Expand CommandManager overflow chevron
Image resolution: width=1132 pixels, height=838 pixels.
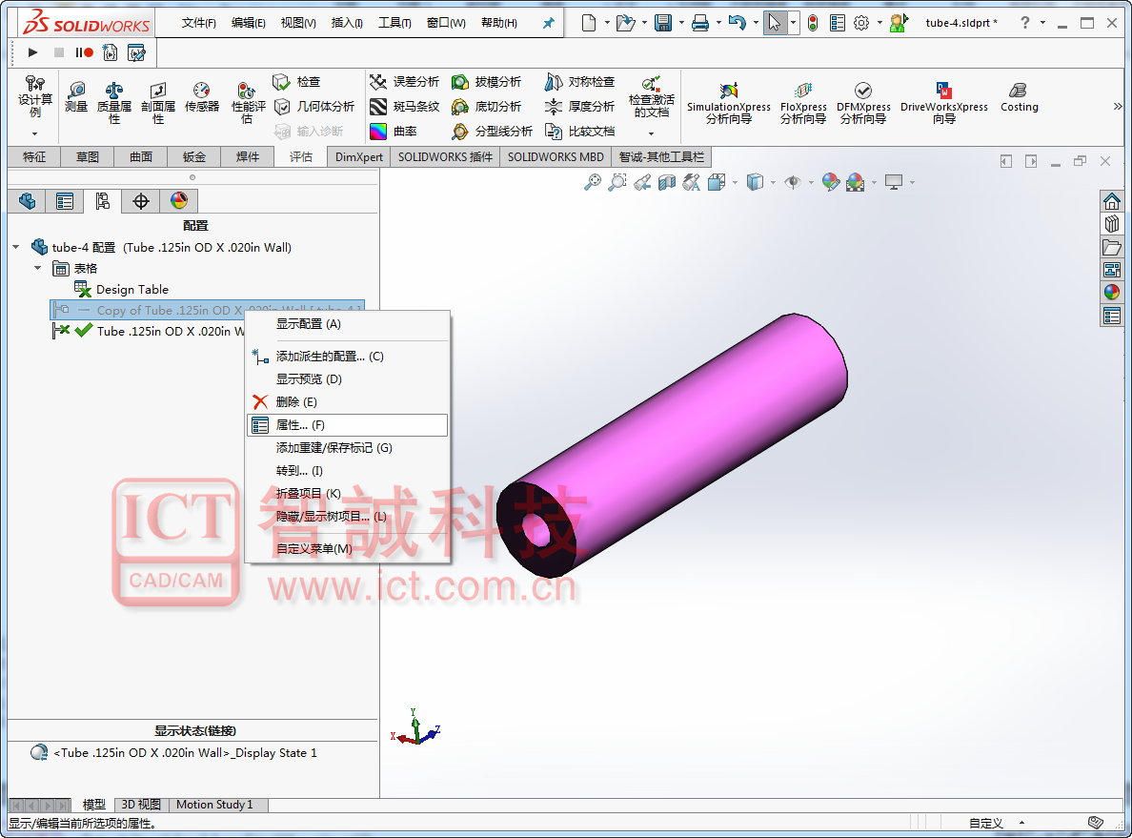tap(1118, 106)
